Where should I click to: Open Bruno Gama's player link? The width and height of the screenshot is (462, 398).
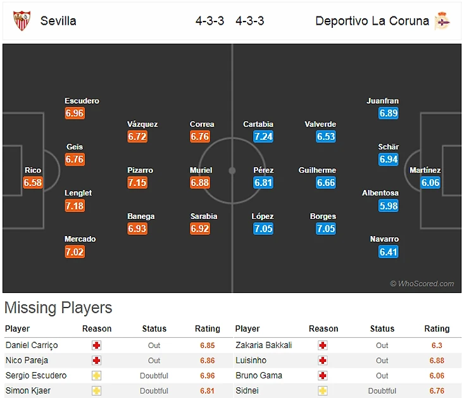258,376
